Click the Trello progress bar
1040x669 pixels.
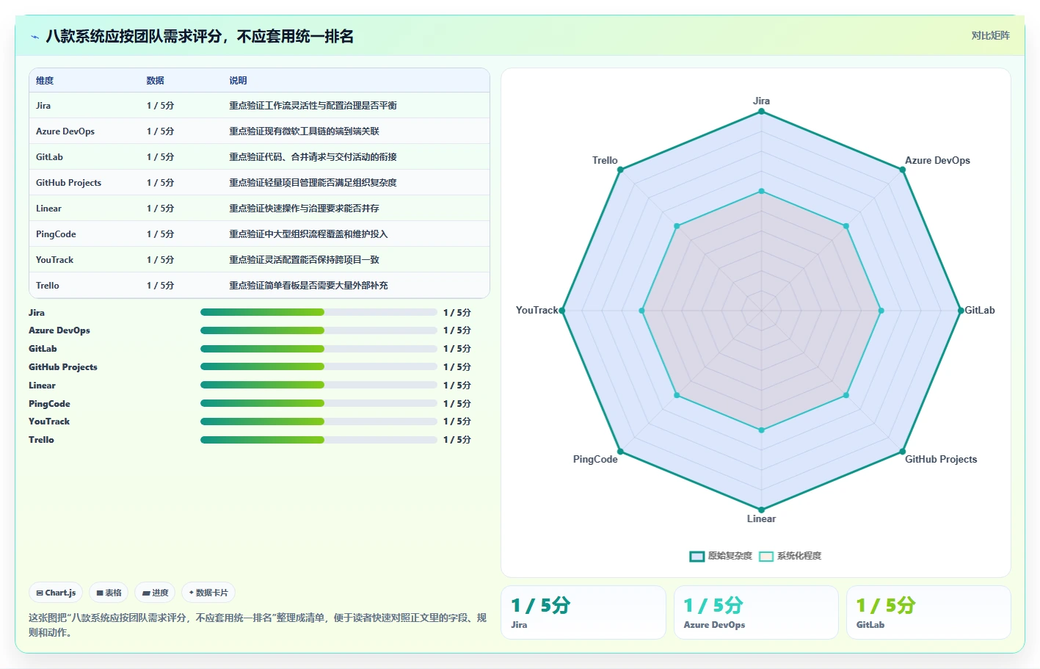point(319,440)
